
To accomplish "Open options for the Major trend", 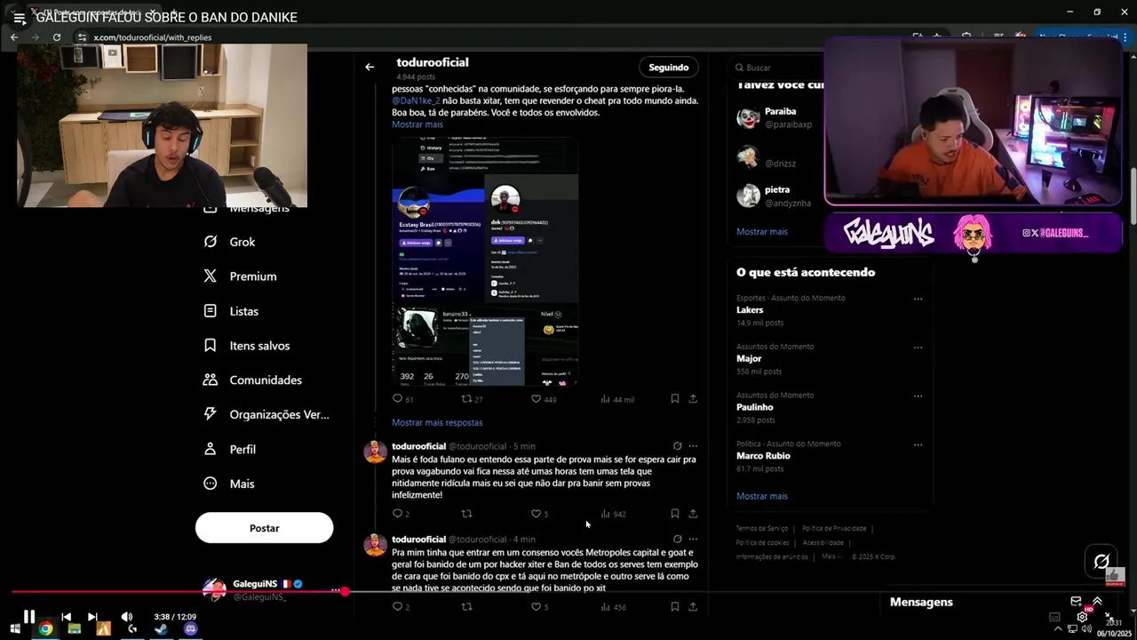I will tap(918, 348).
